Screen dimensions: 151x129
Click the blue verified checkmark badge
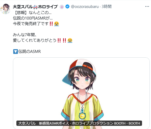67,7
